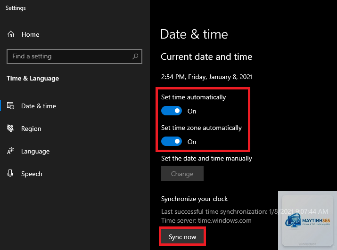Image resolution: width=337 pixels, height=250 pixels.
Task: Focus the Find a setting search box
Action: coord(74,56)
